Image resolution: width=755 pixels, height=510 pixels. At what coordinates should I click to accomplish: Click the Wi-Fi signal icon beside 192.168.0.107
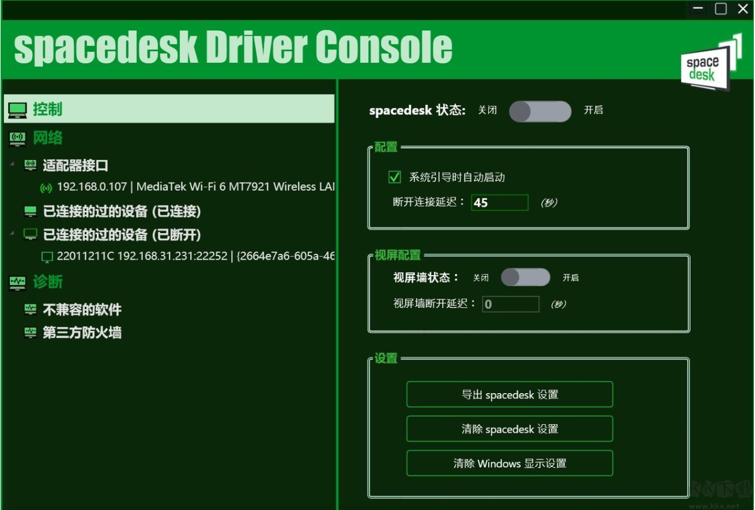click(x=46, y=188)
